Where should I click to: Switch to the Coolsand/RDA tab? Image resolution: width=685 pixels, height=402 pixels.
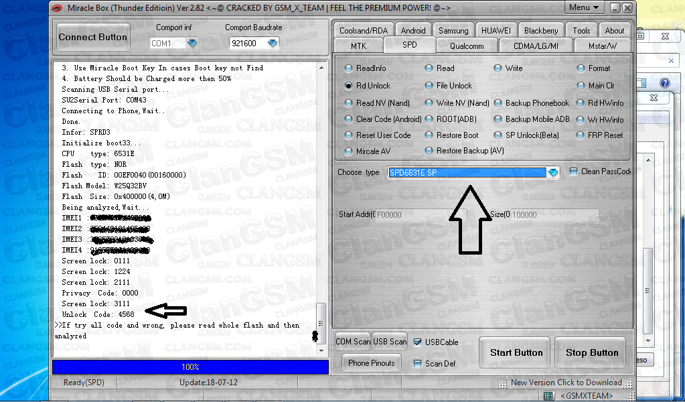364,31
